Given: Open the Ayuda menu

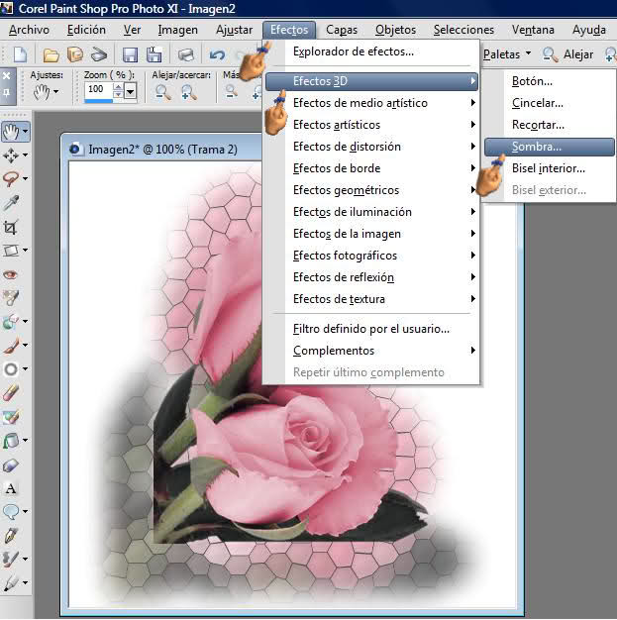Looking at the screenshot, I should coord(589,30).
